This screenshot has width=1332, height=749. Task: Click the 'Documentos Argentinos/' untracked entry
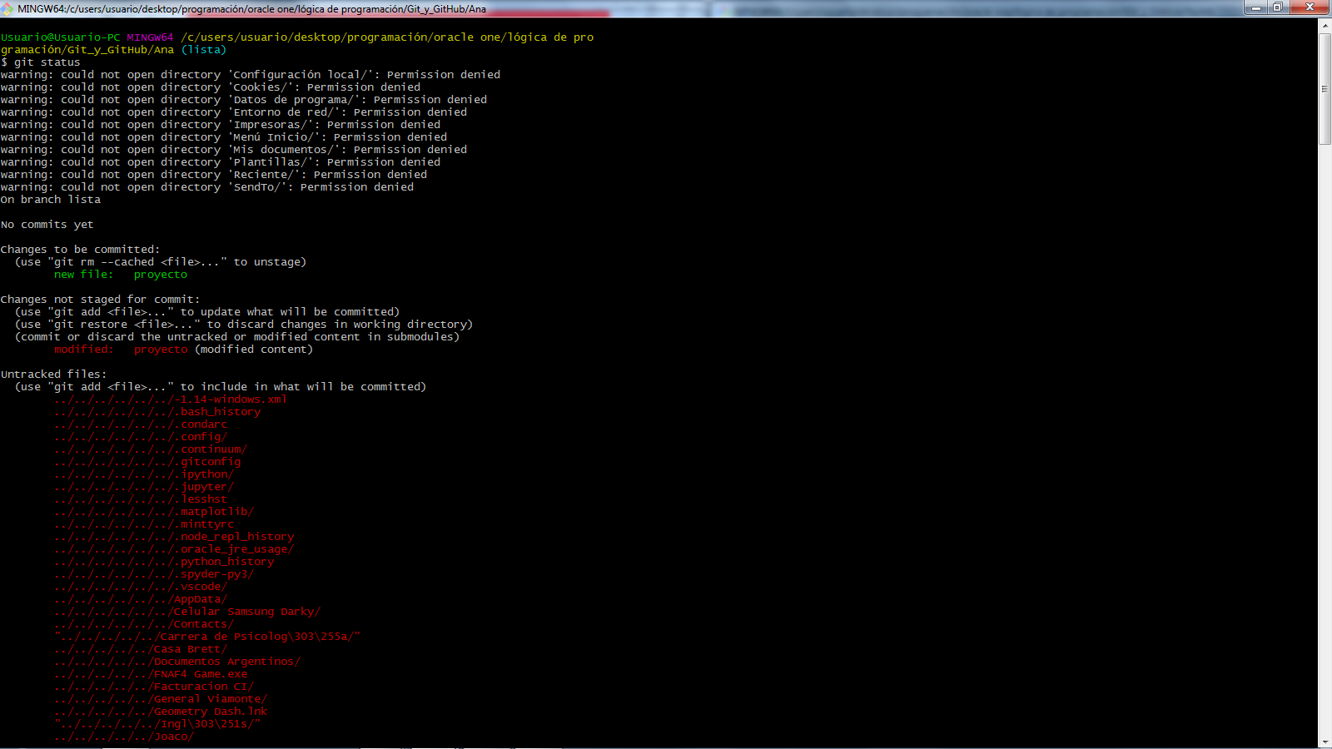[177, 662]
